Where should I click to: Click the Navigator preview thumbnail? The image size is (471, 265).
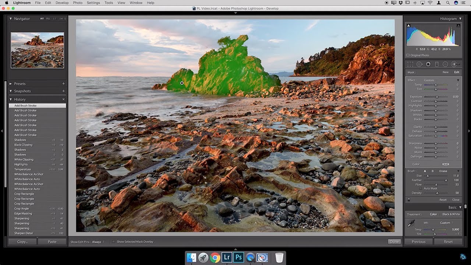37,50
